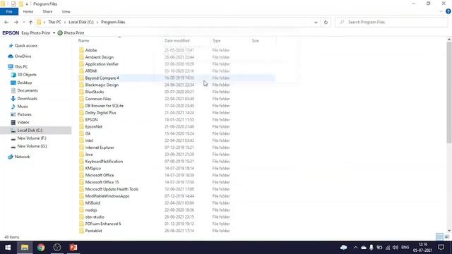
Task: Open the View ribbon tab
Action: (66, 11)
